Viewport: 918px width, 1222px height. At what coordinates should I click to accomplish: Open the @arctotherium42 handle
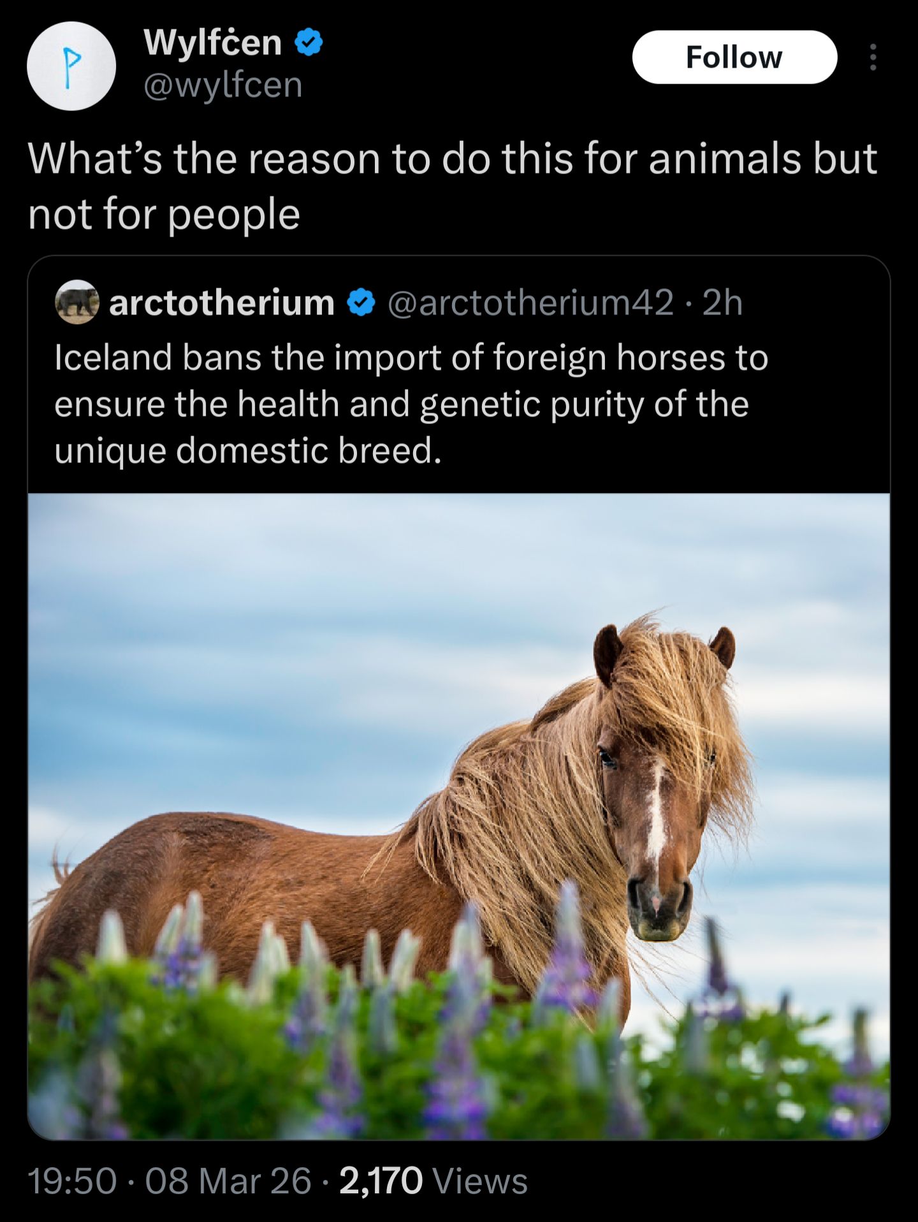pos(530,302)
